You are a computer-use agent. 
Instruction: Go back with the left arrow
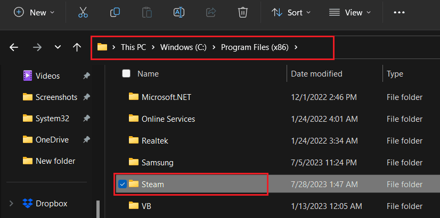pos(14,47)
